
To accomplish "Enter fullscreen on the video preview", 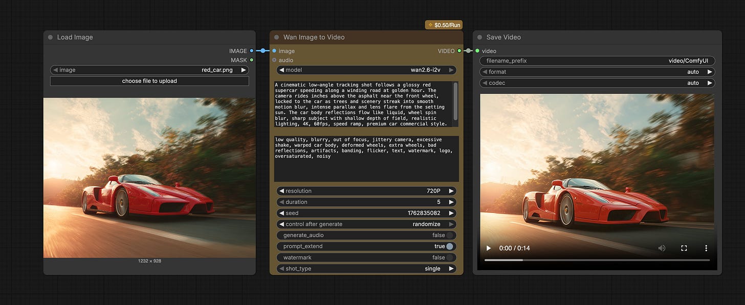I will 684,248.
